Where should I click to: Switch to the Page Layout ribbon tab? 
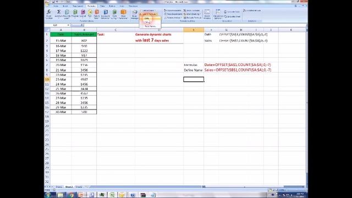(x=78, y=6)
